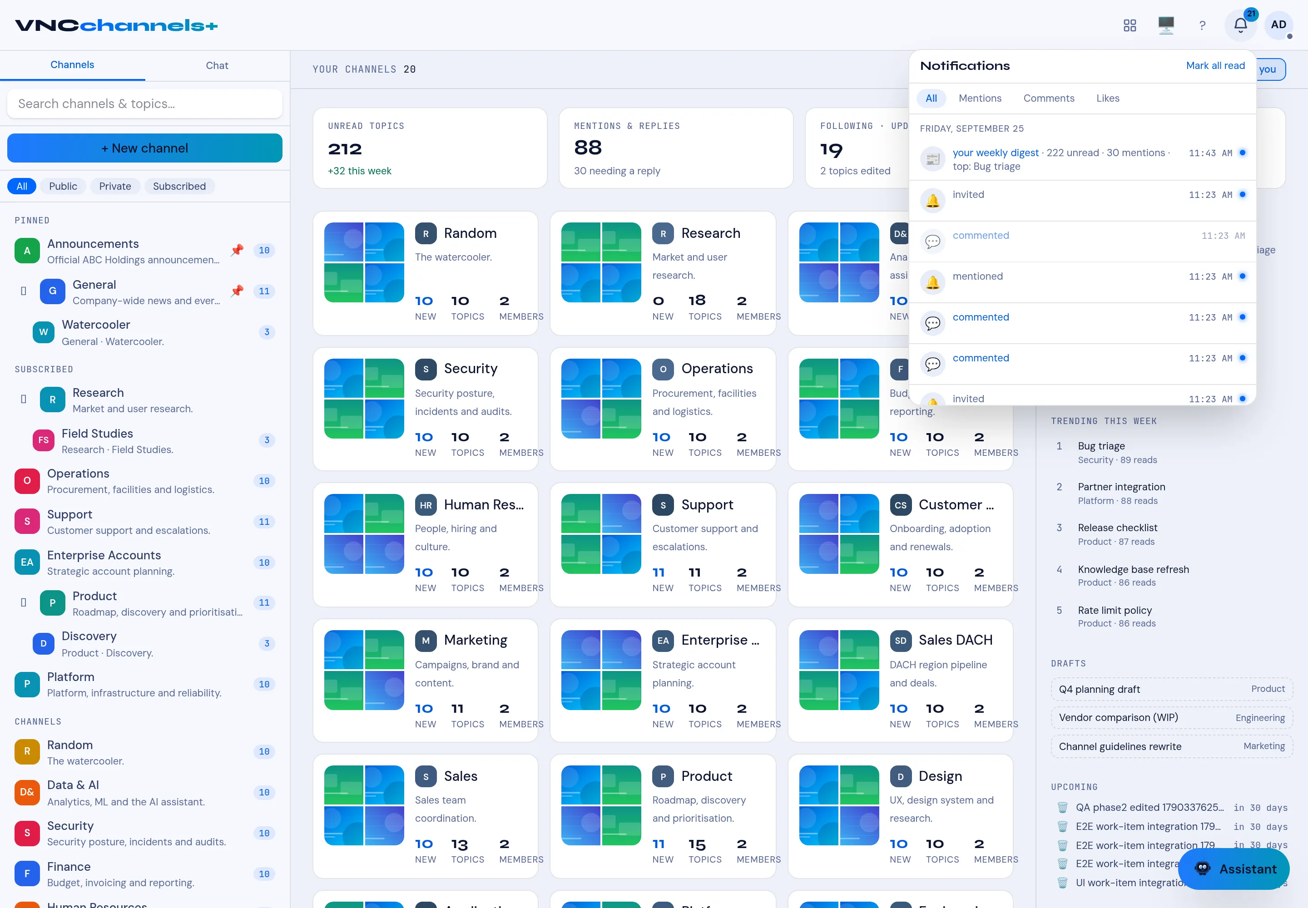The image size is (1308, 908).
Task: Toggle the Product channel expander
Action: click(x=23, y=602)
